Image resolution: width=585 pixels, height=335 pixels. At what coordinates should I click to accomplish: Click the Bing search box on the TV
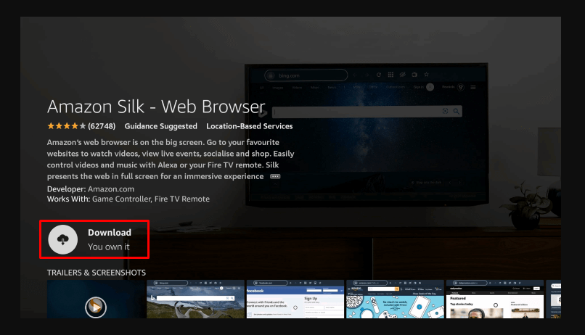(367, 112)
